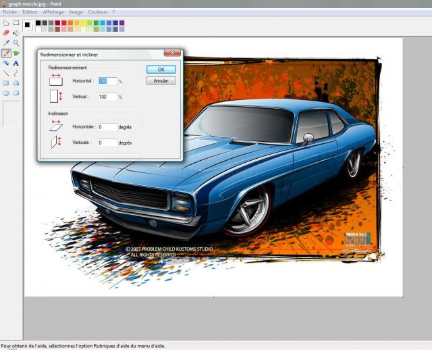Pick the bright red color swatch
Screen dimensions: 432x350
pyautogui.click(x=64, y=22)
